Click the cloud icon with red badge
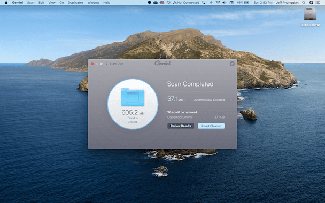The image size is (325, 203). click(x=162, y=3)
